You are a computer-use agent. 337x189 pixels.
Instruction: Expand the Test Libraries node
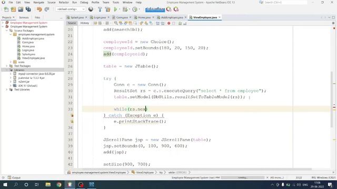click(x=7, y=90)
